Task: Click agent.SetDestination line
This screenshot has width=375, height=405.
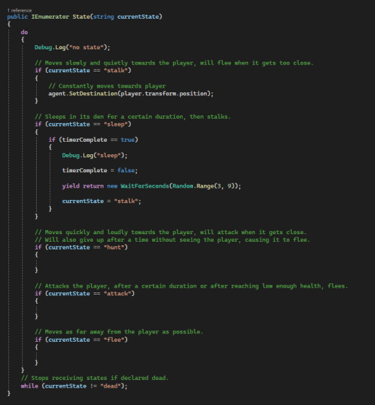Action: point(131,94)
